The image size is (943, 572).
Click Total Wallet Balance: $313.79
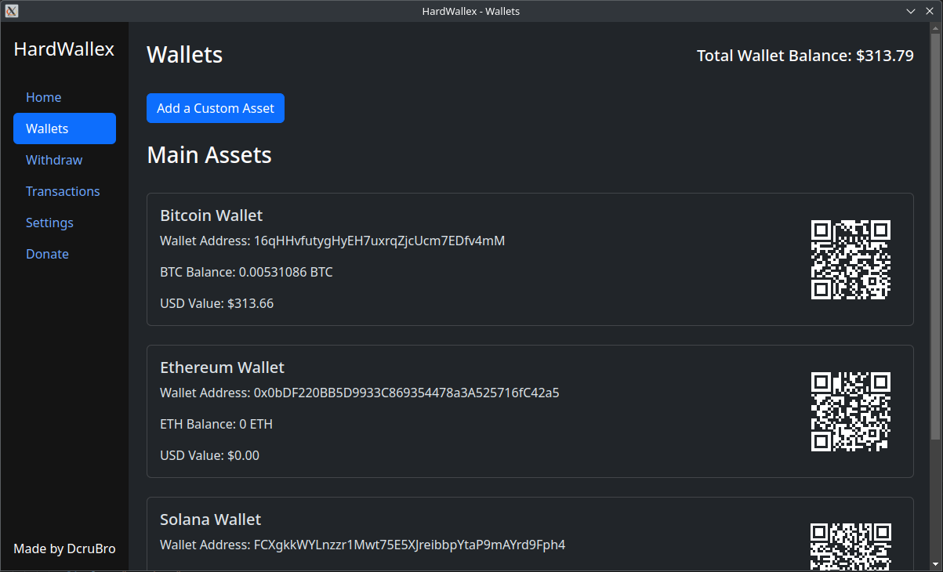tap(805, 56)
